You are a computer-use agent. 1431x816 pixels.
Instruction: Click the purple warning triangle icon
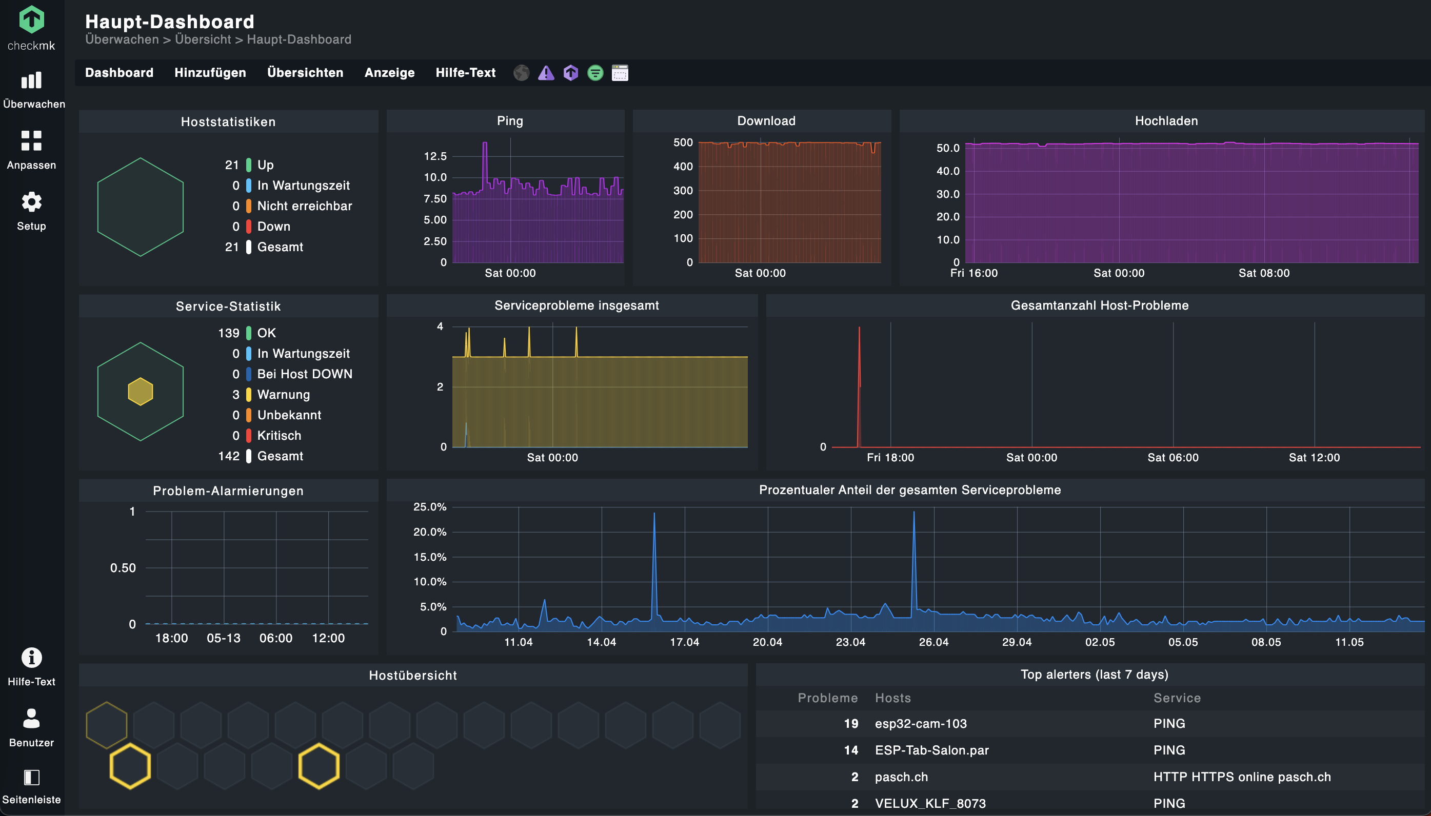pyautogui.click(x=546, y=73)
